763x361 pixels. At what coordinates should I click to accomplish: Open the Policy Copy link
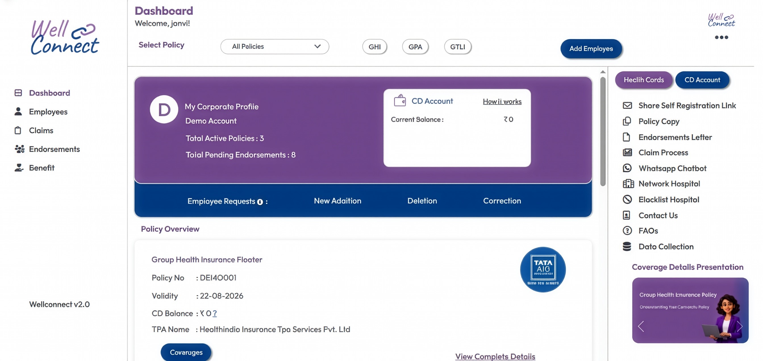[x=659, y=122]
